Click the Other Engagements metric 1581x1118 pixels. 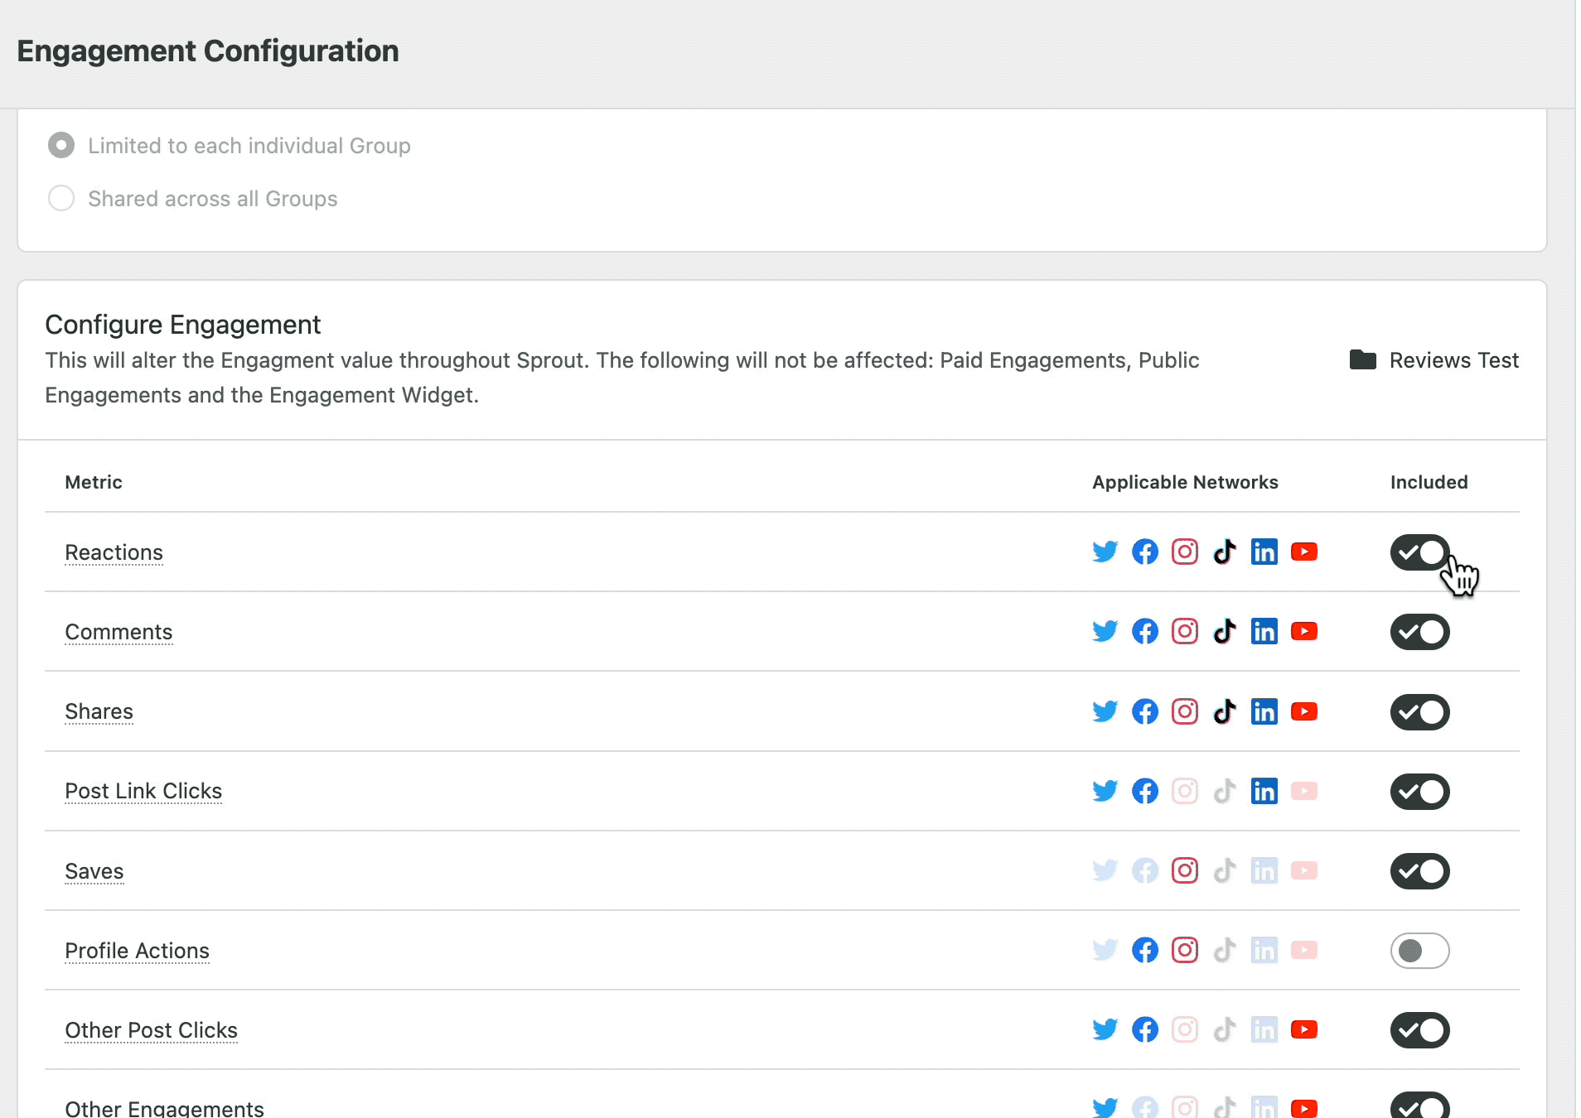tap(164, 1108)
